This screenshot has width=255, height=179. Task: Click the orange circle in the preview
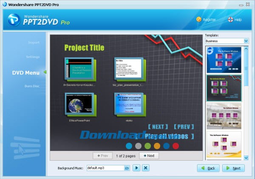[157, 146]
